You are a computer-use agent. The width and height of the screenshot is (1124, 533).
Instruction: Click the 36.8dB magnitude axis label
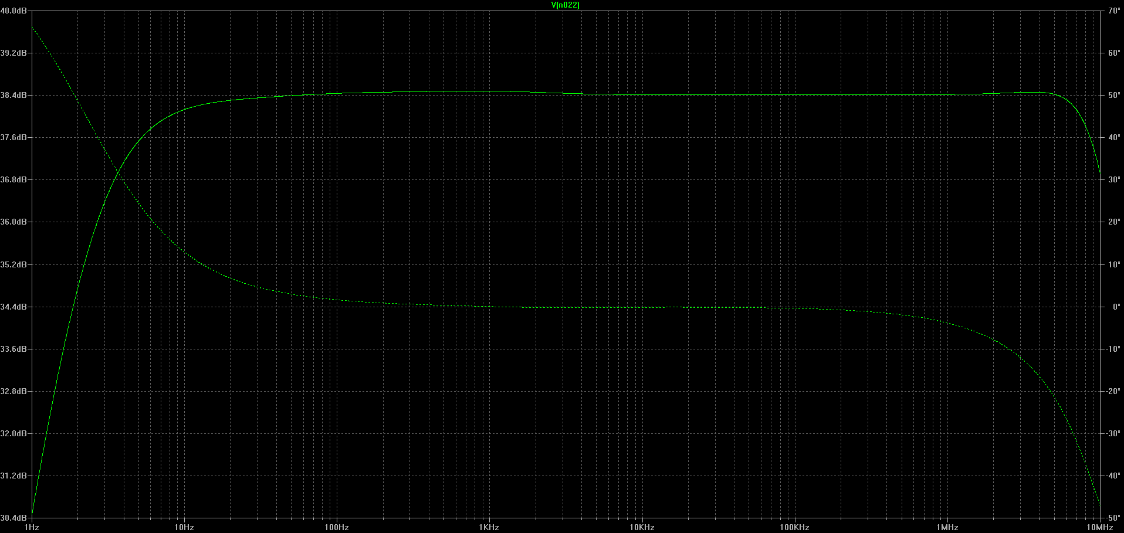coord(13,179)
